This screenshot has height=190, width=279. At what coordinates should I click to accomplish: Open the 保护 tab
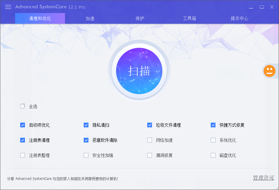140,18
